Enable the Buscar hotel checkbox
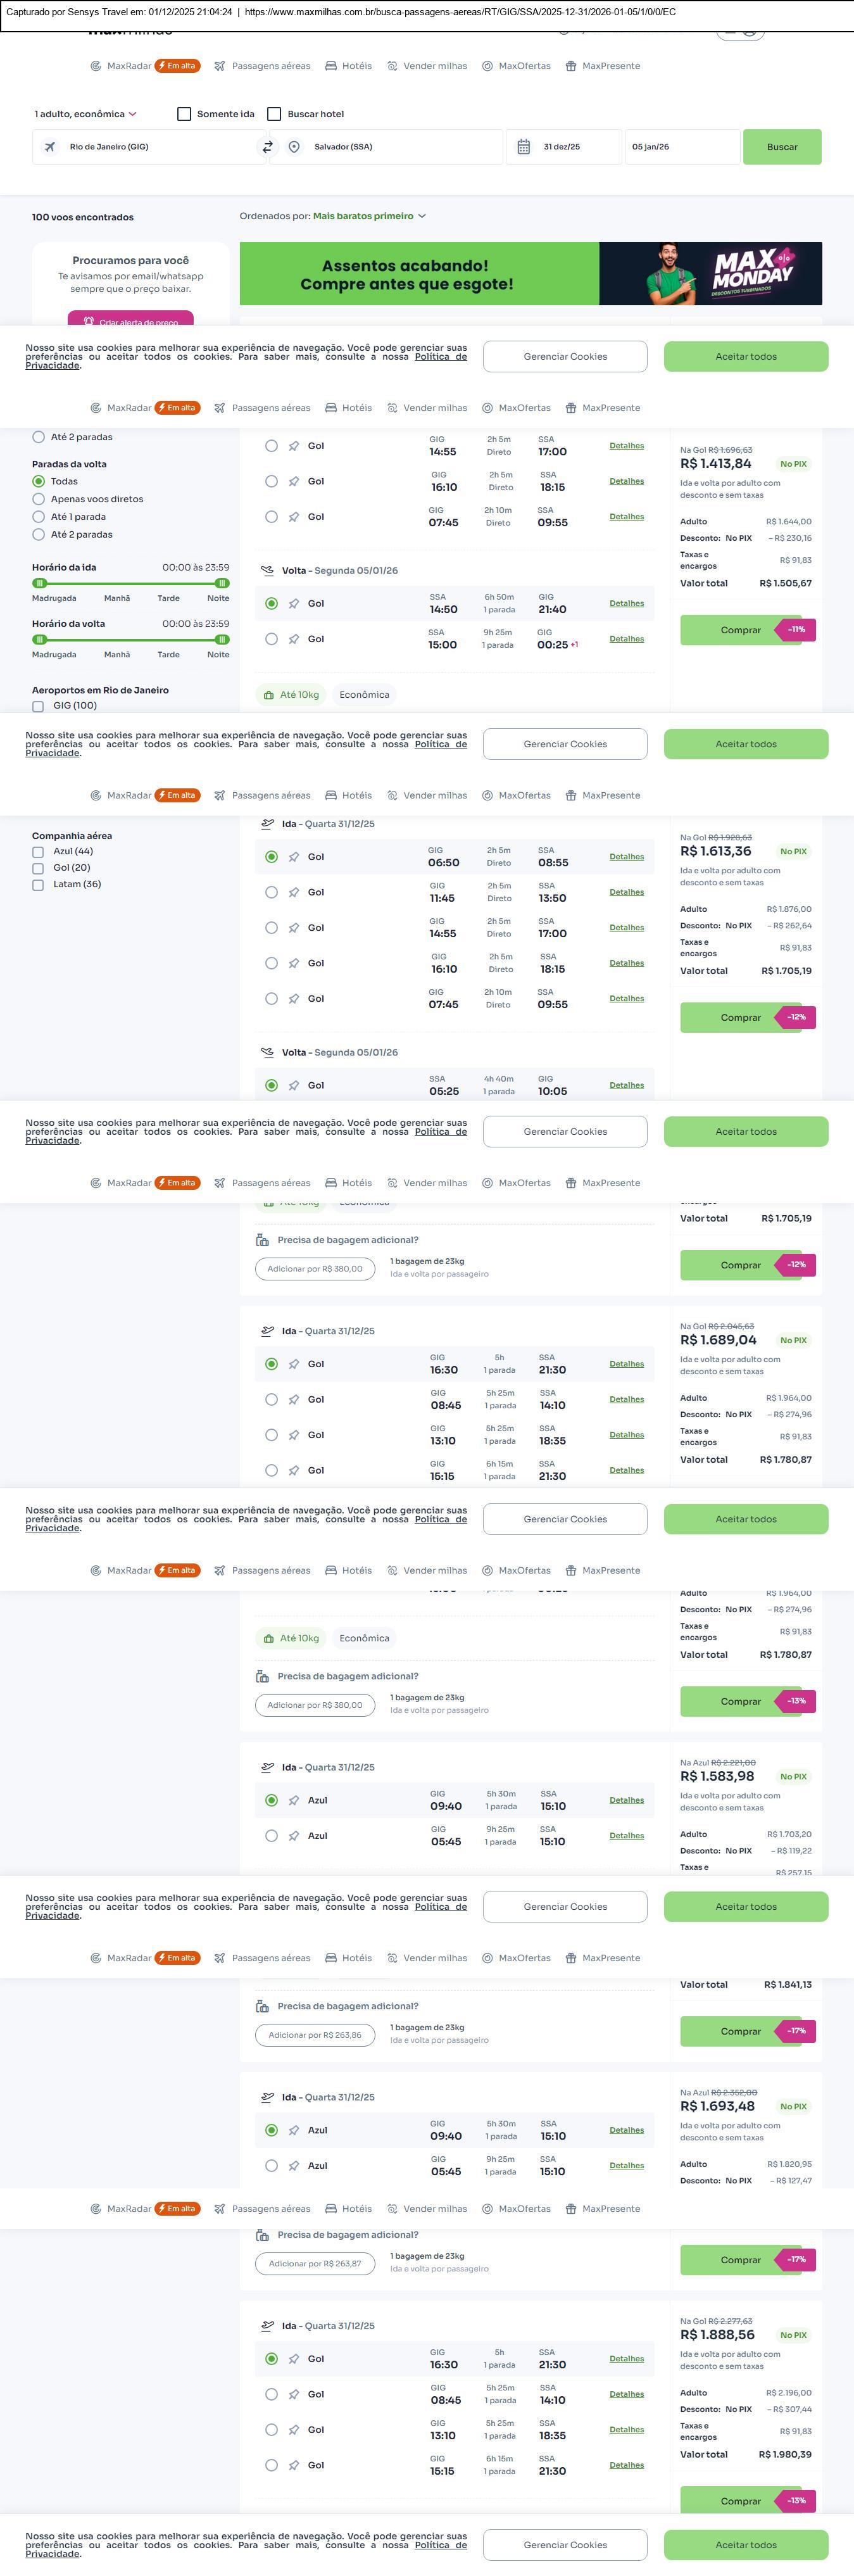 [274, 114]
